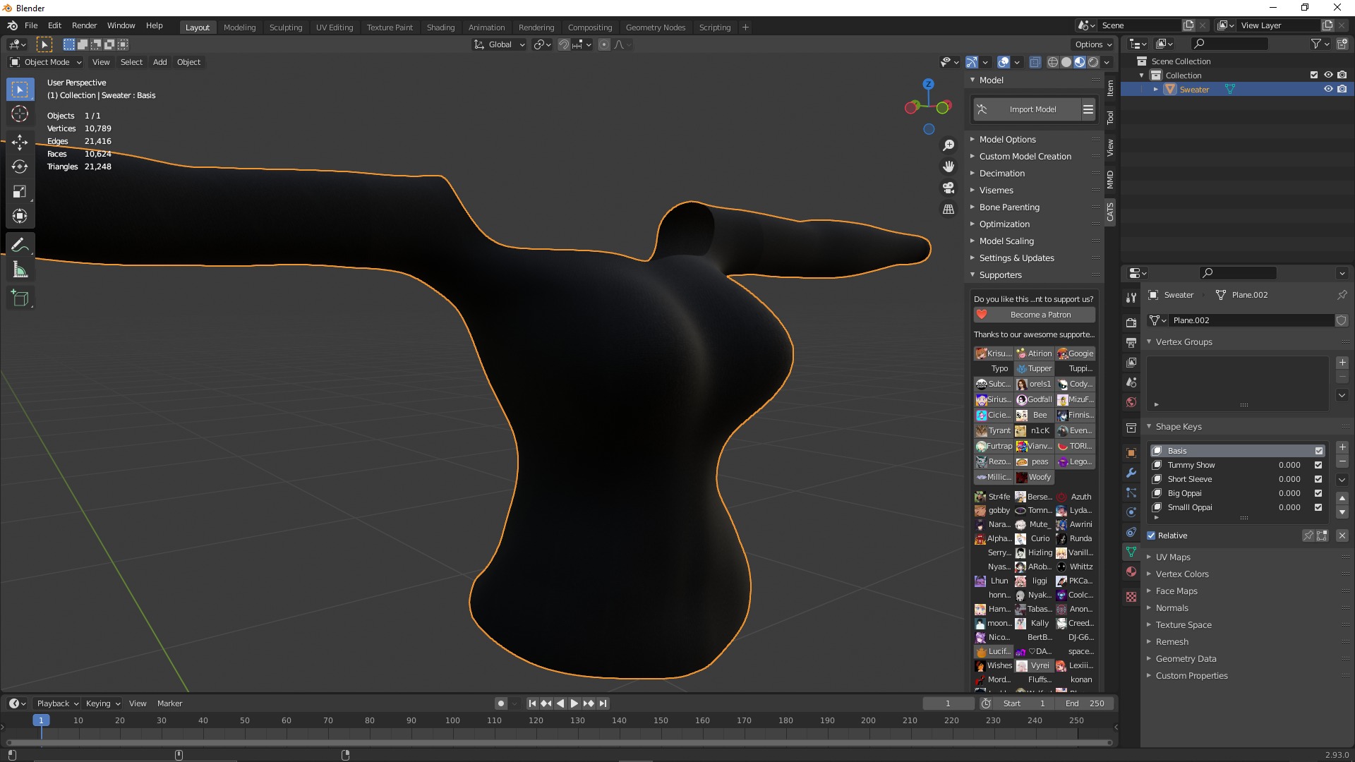Switch to the Shading workspace tab

pos(440,28)
